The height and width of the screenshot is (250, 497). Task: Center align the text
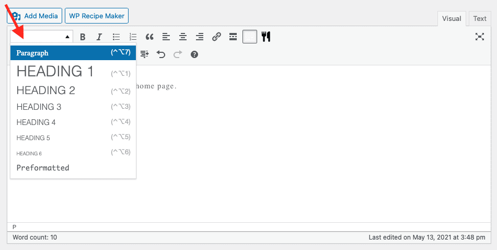point(183,37)
